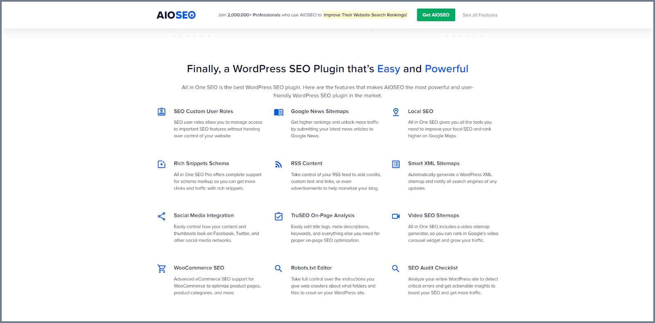
Task: Click description 'Take control of your RSS feed'
Action: pos(336,181)
